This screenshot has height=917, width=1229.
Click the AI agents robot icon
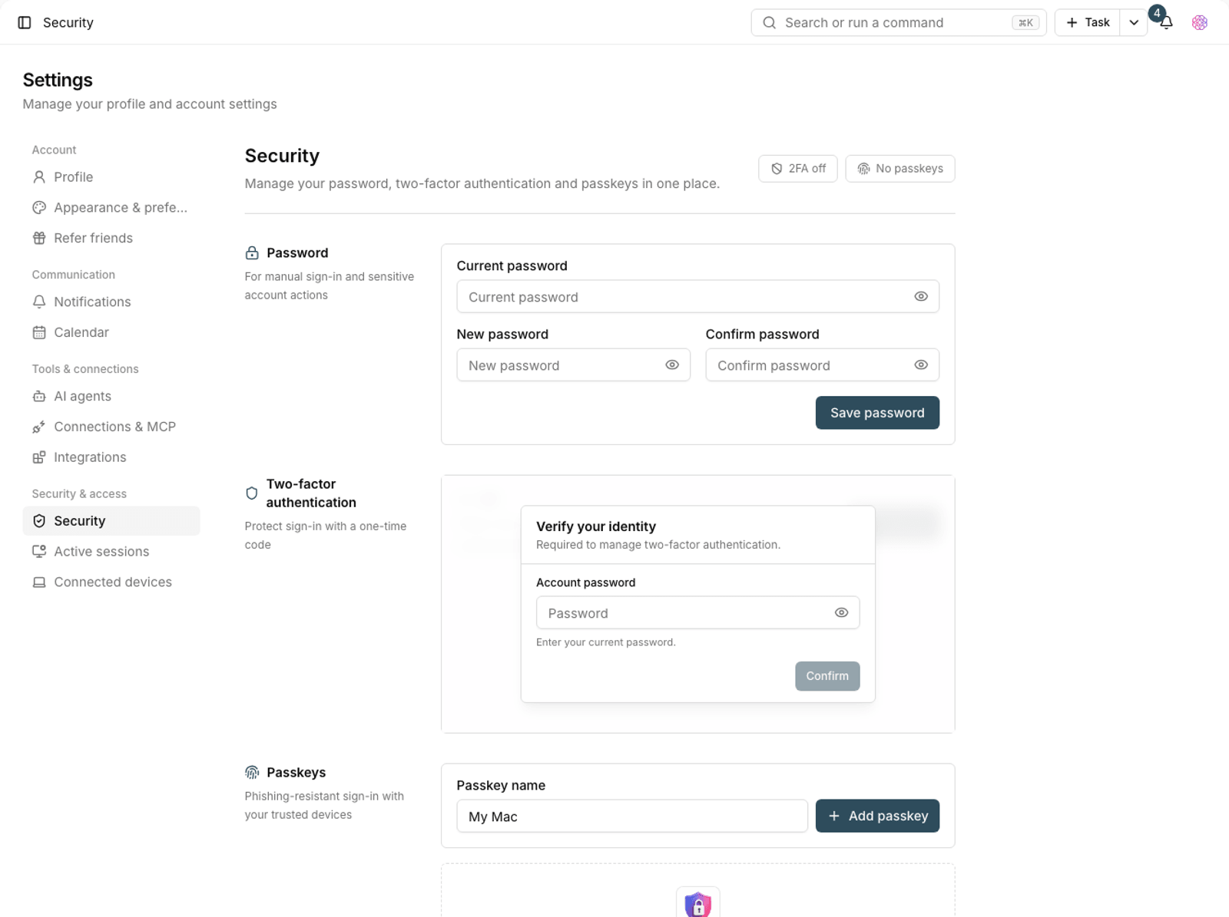pyautogui.click(x=39, y=396)
